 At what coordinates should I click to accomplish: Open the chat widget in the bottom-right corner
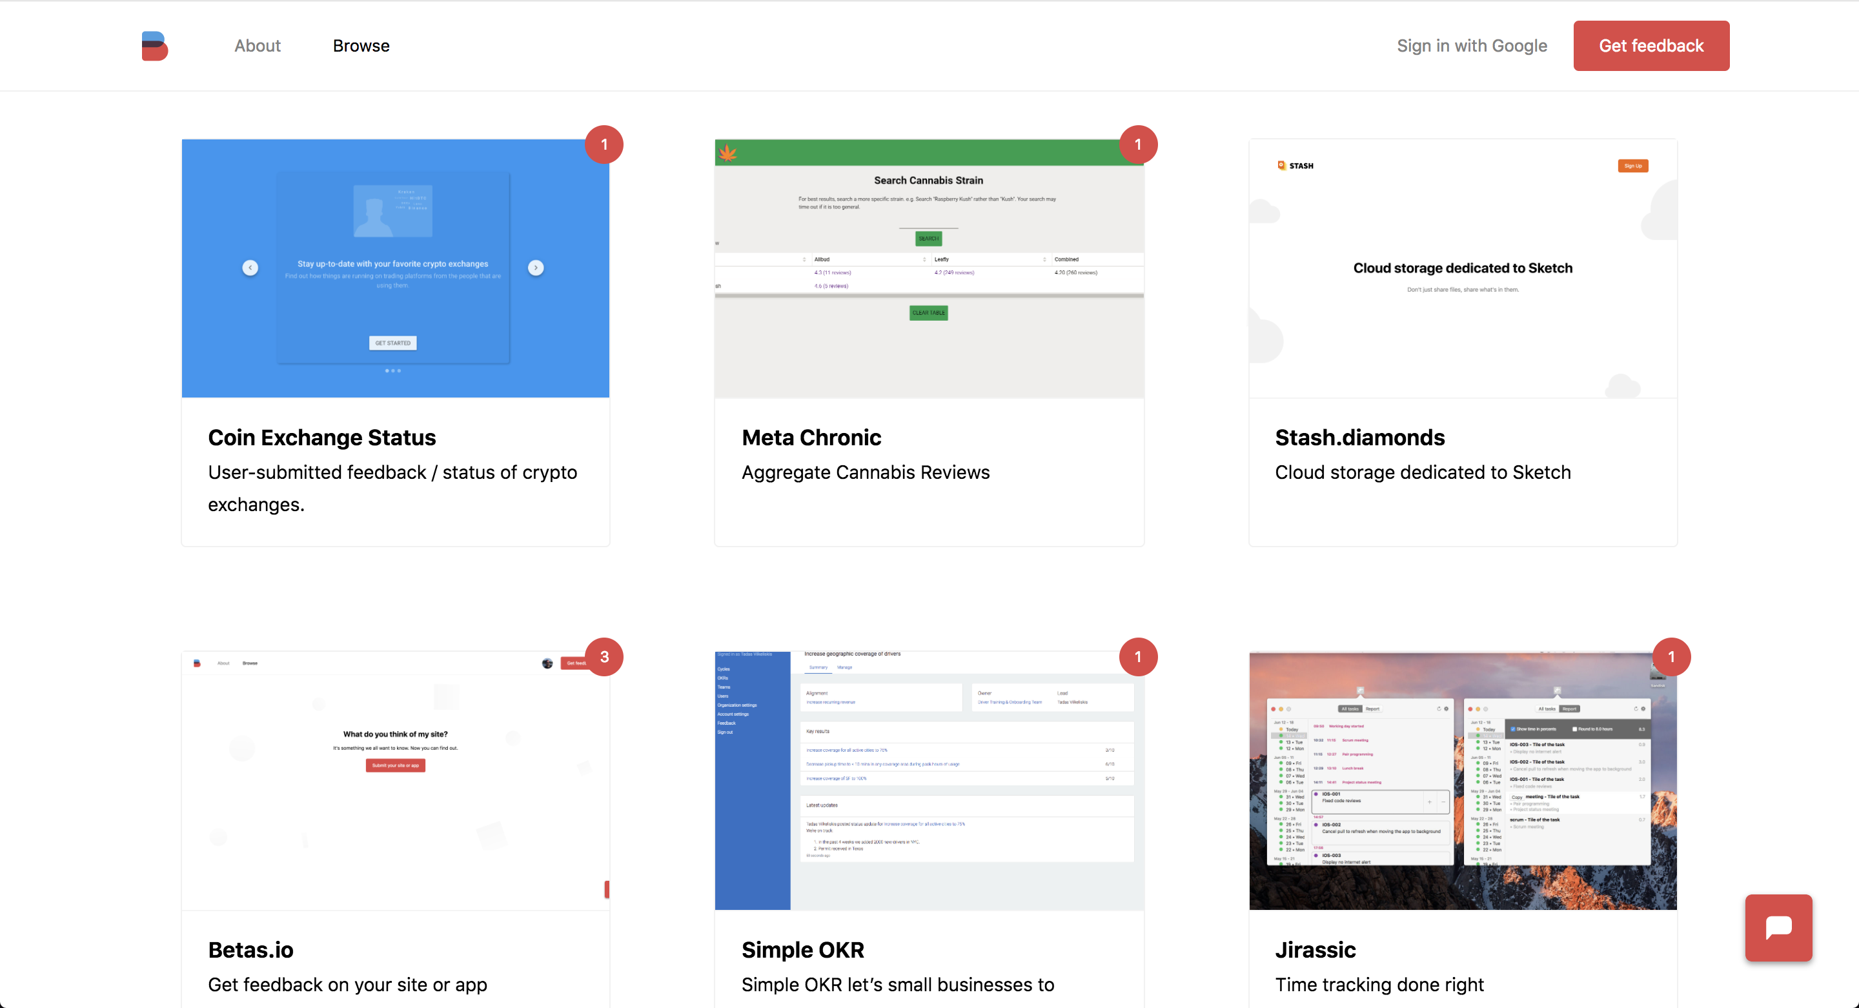[1778, 928]
